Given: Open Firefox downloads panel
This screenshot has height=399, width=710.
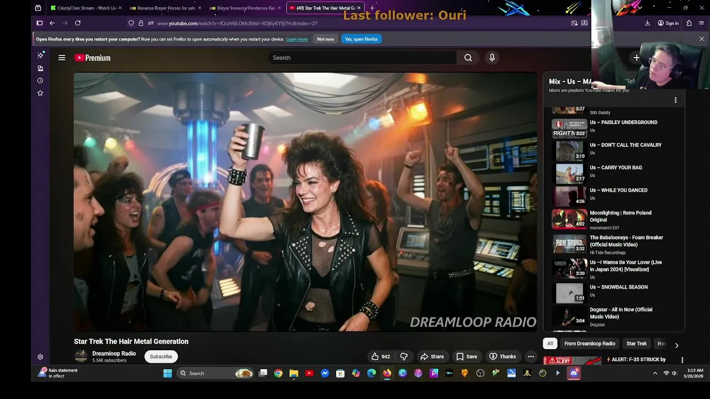Looking at the screenshot, I should click(647, 23).
